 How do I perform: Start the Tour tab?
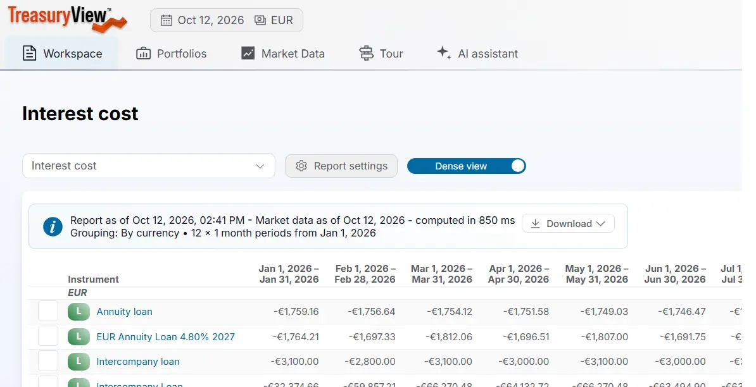[x=381, y=53]
